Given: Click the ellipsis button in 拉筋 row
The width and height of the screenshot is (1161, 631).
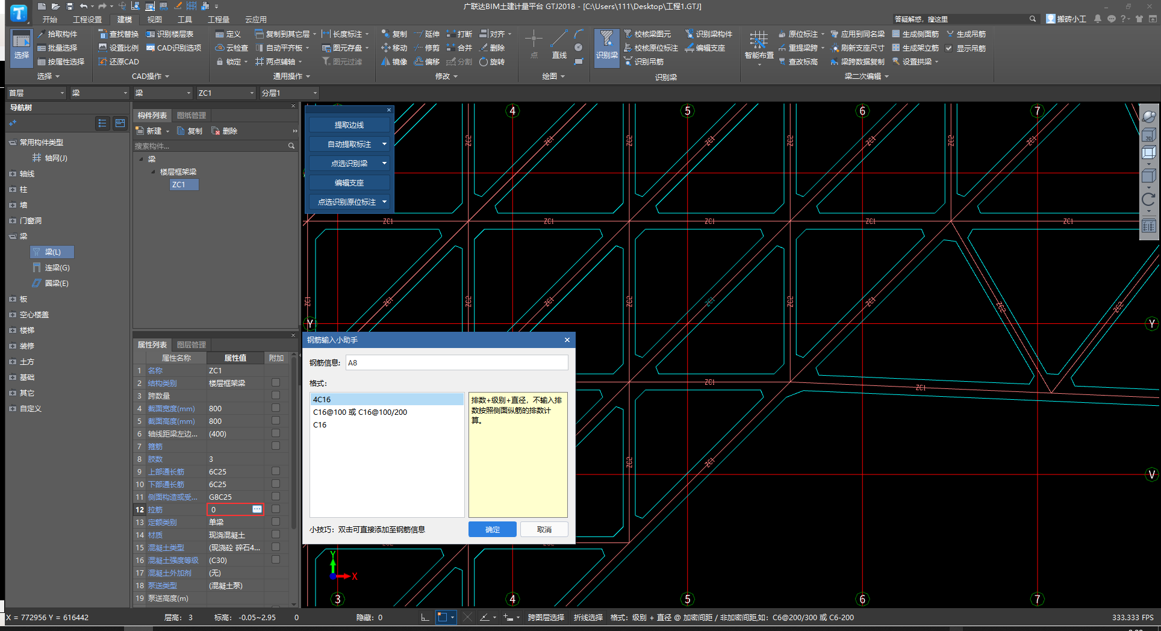Looking at the screenshot, I should click(x=257, y=509).
